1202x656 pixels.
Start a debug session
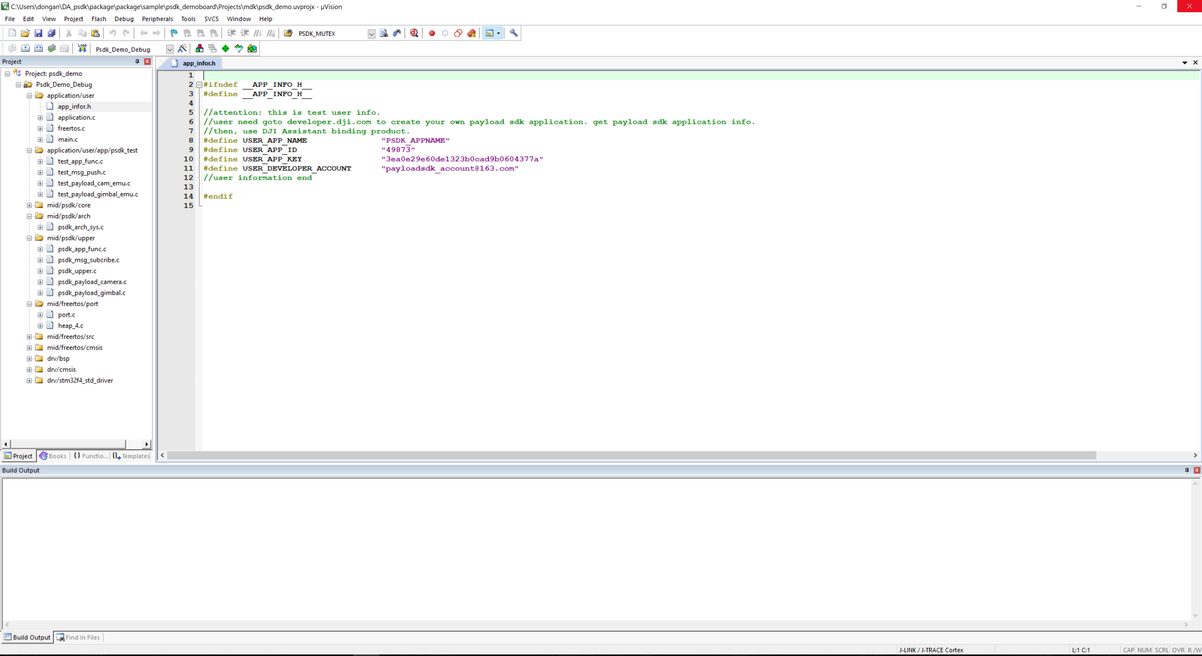[x=414, y=33]
